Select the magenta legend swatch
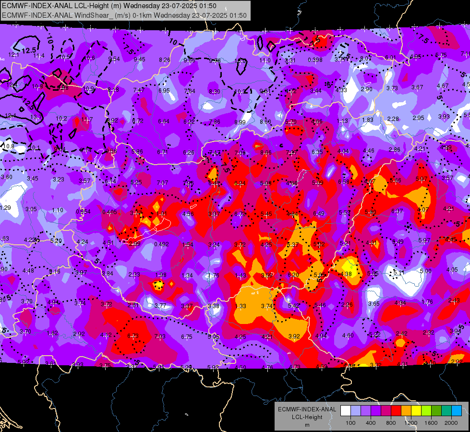This screenshot has height=432, width=470. pos(386,411)
